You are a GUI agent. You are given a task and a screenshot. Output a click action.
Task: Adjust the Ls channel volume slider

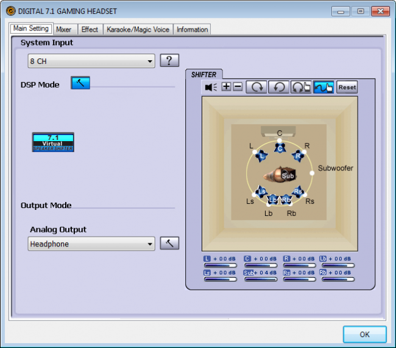coord(221,279)
